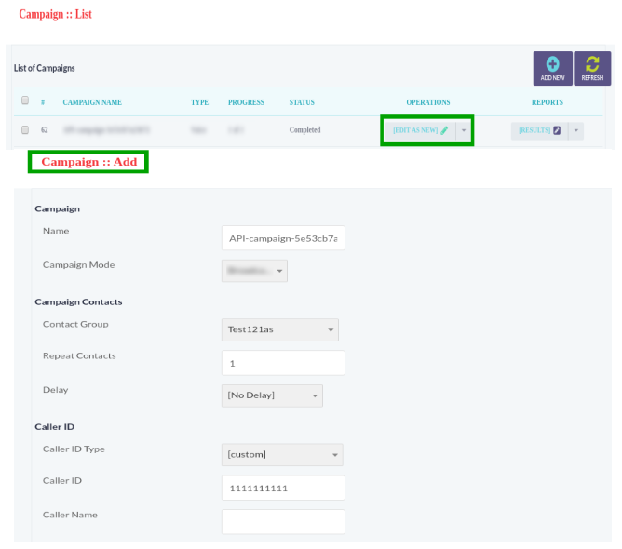
Task: Expand the Operations dropdown arrow
Action: [464, 130]
